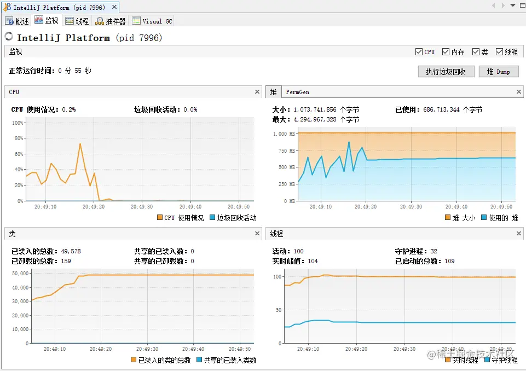
Task: Click the 已卸载的总数 value 159
Action: [x=66, y=261]
